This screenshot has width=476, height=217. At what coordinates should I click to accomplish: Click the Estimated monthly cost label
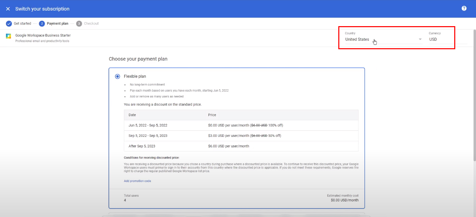tap(343, 196)
